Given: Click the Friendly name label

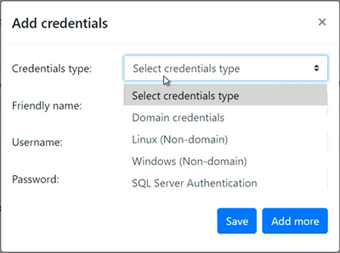Looking at the screenshot, I should (x=47, y=106).
